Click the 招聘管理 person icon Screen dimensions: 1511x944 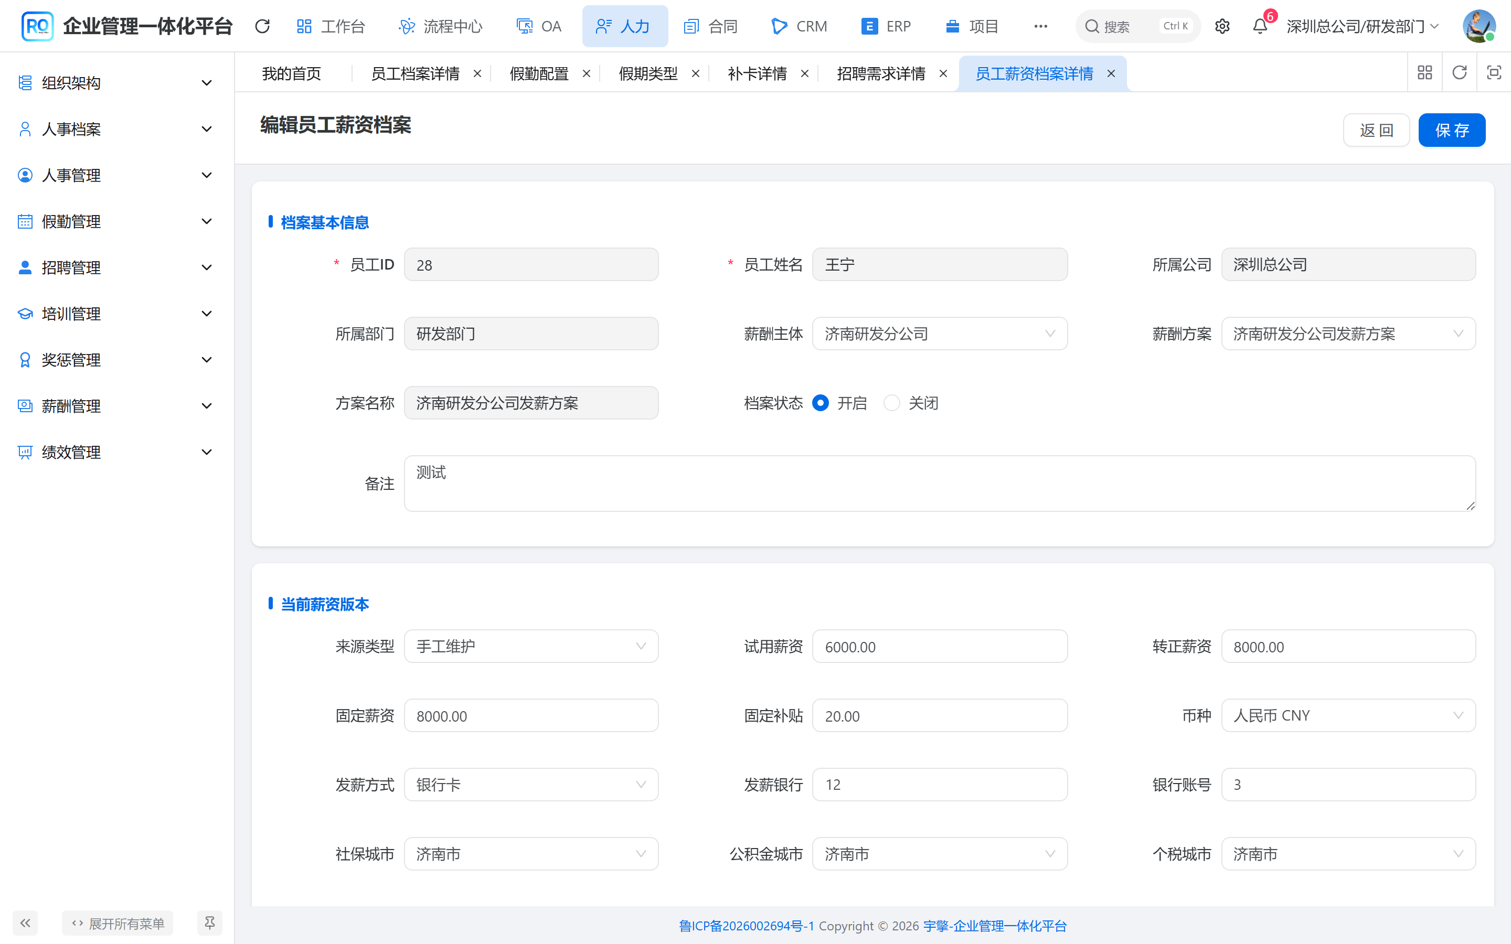[25, 268]
